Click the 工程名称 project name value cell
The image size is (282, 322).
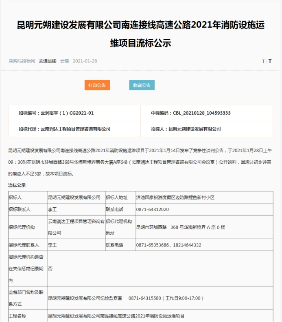pos(116,316)
